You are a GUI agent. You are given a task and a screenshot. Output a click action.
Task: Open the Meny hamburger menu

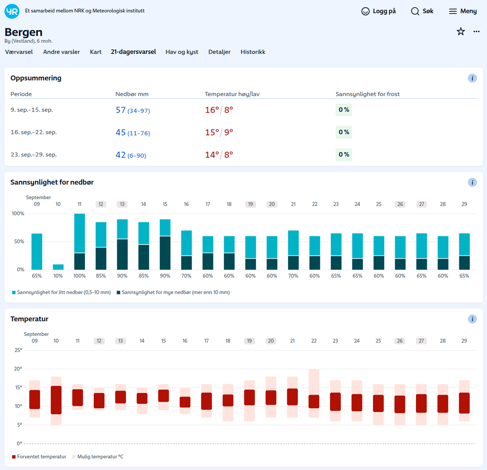pyautogui.click(x=453, y=11)
